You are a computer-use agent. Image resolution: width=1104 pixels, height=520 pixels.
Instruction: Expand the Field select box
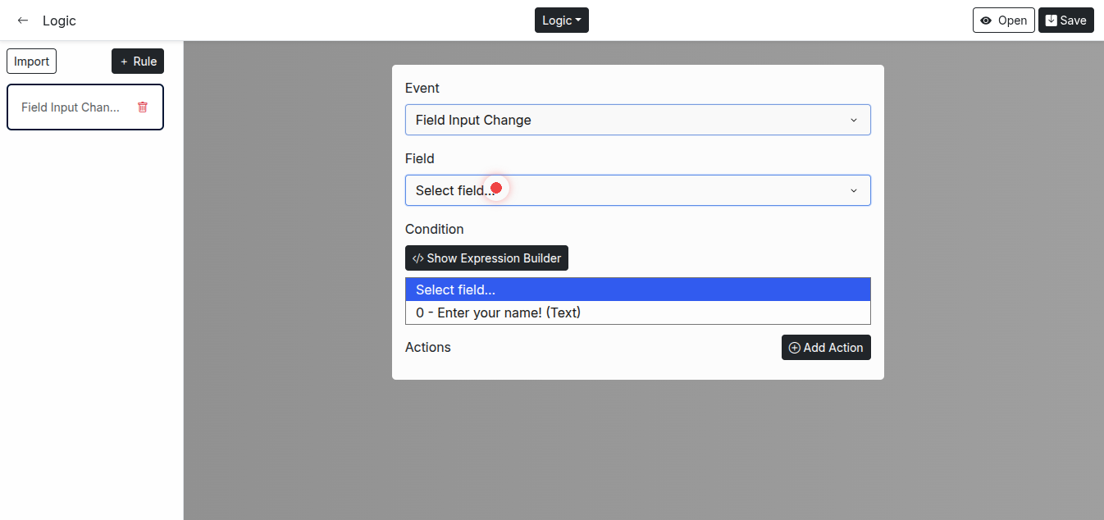[623, 190]
